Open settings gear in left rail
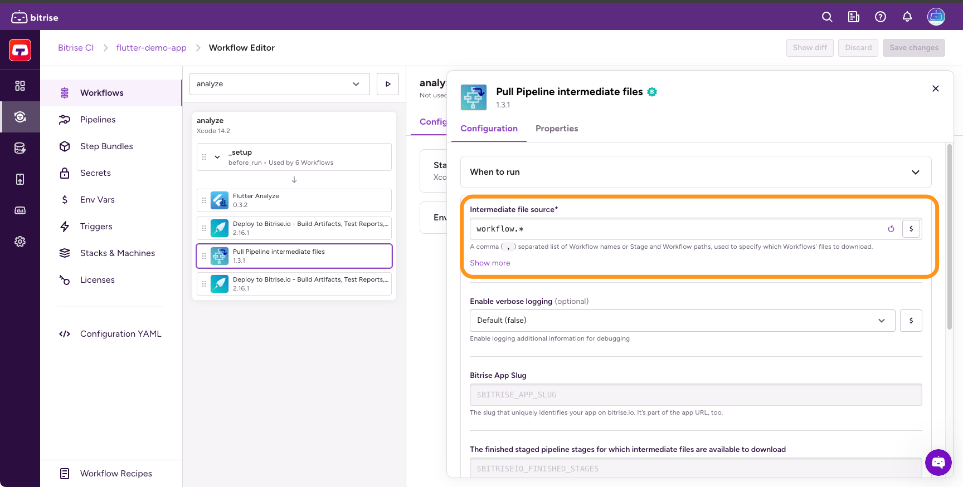This screenshot has height=487, width=963. 20,242
